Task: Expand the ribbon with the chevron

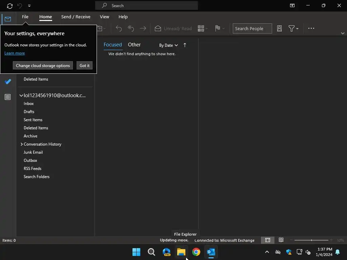Action: [343, 33]
